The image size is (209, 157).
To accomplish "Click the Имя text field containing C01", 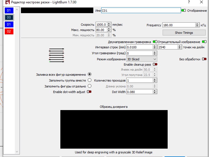I will 141,11.
